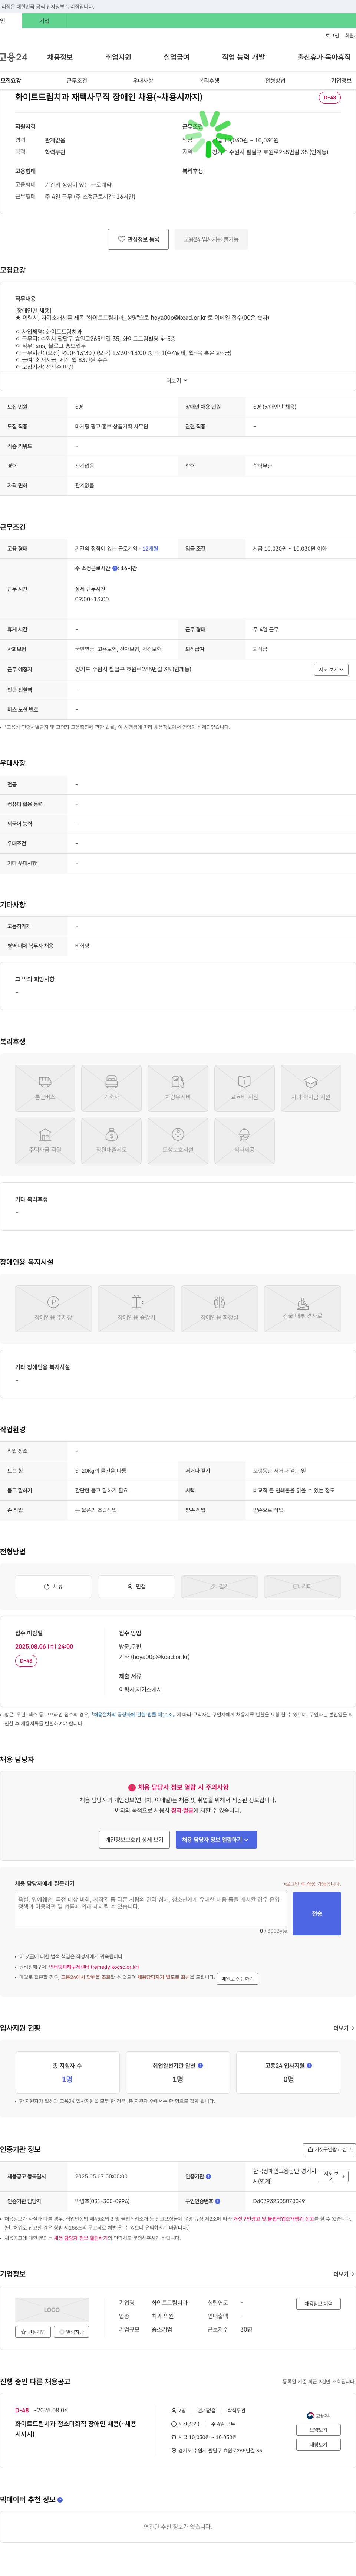Click the company LOGO placeholder
This screenshot has height=2576, width=356.
click(x=52, y=2310)
